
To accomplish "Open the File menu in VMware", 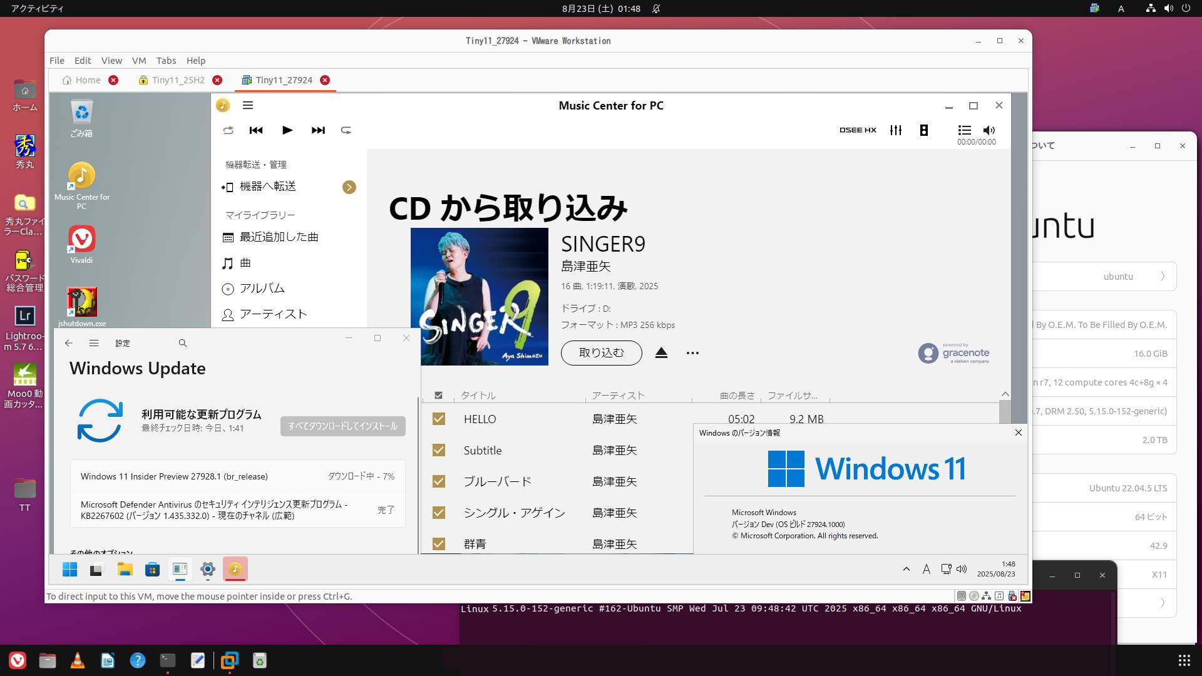I will 57,61.
